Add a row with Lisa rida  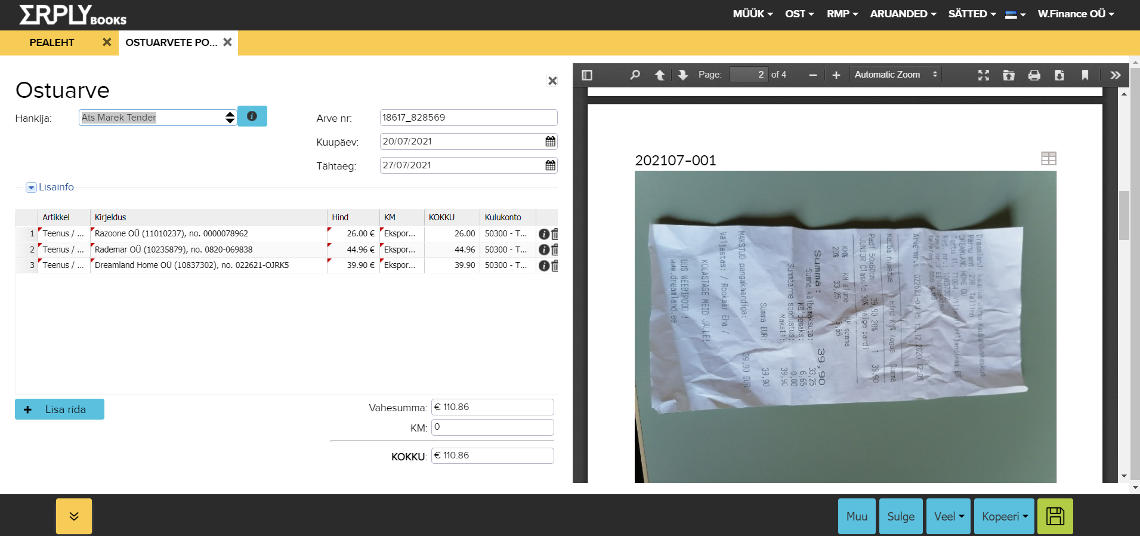[60, 409]
